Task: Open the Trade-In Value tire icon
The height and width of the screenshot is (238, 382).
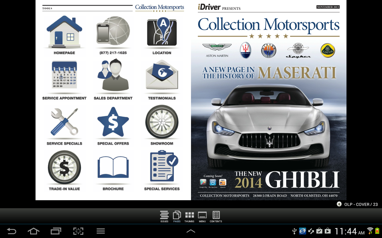Action: click(x=64, y=167)
